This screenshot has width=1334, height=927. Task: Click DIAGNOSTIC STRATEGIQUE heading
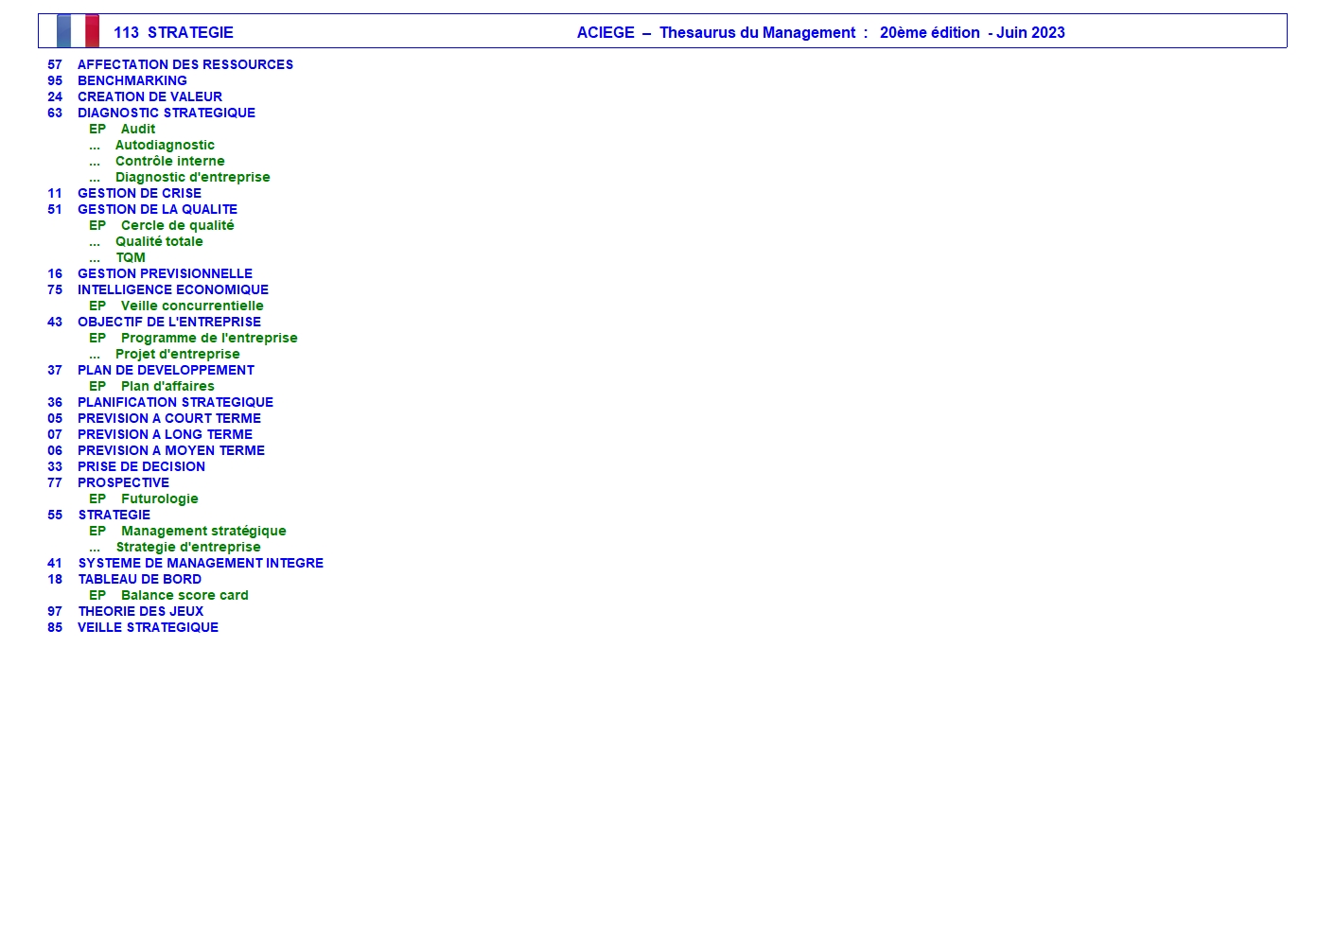[166, 113]
